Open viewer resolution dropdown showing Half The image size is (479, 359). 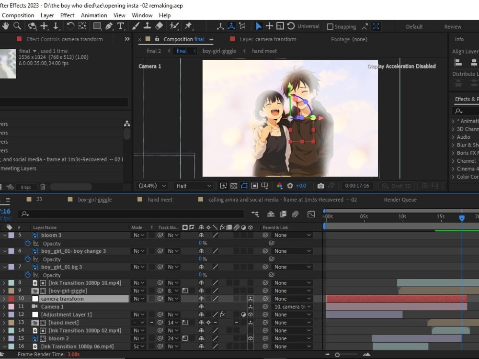(x=194, y=186)
